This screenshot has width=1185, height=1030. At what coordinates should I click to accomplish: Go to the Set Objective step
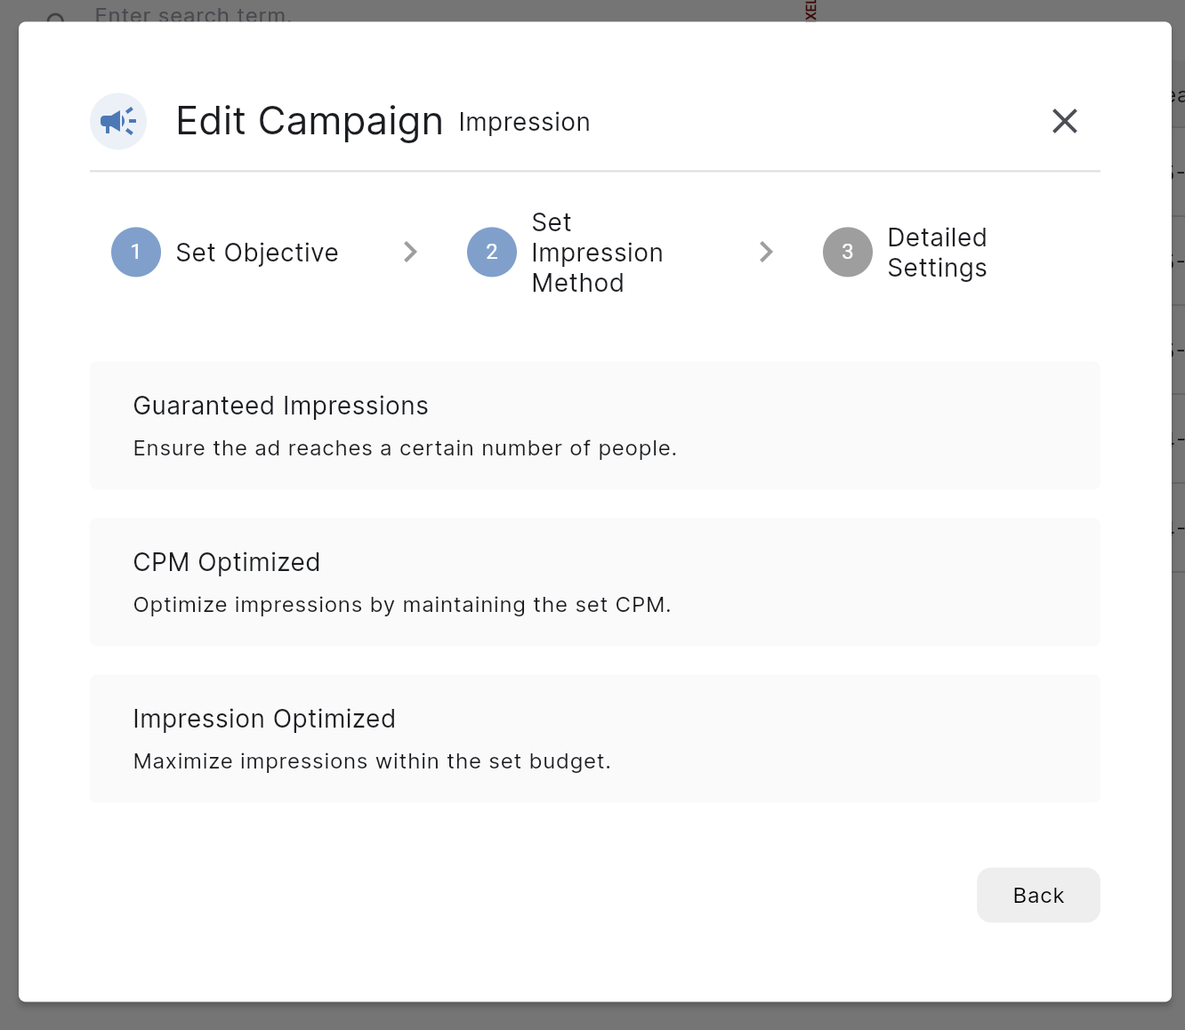[257, 253]
